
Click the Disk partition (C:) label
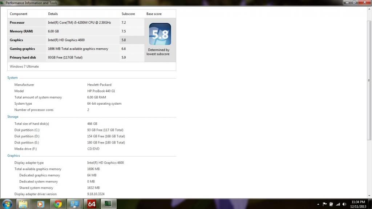click(x=27, y=130)
